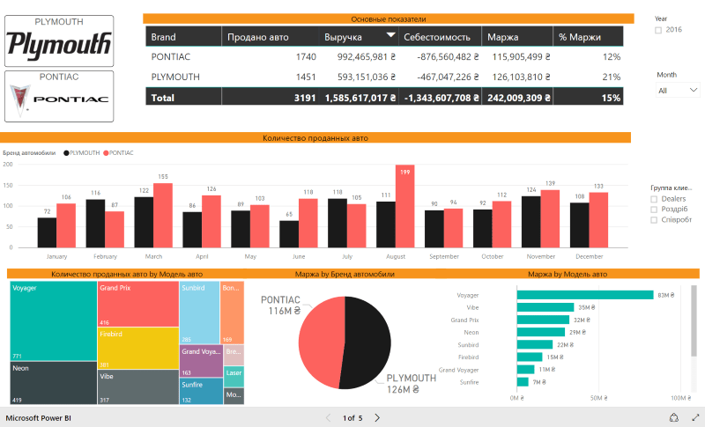The height and width of the screenshot is (427, 705).
Task: Click the red Pontiac pie slice
Action: click(320, 342)
